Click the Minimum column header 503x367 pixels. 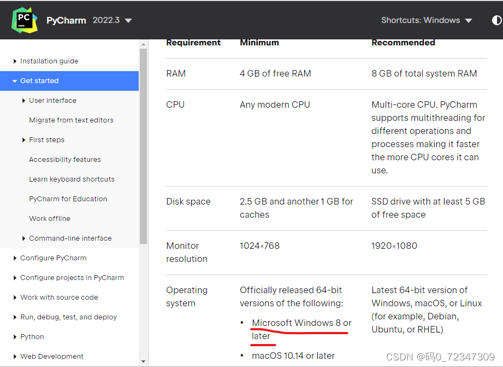pyautogui.click(x=259, y=43)
